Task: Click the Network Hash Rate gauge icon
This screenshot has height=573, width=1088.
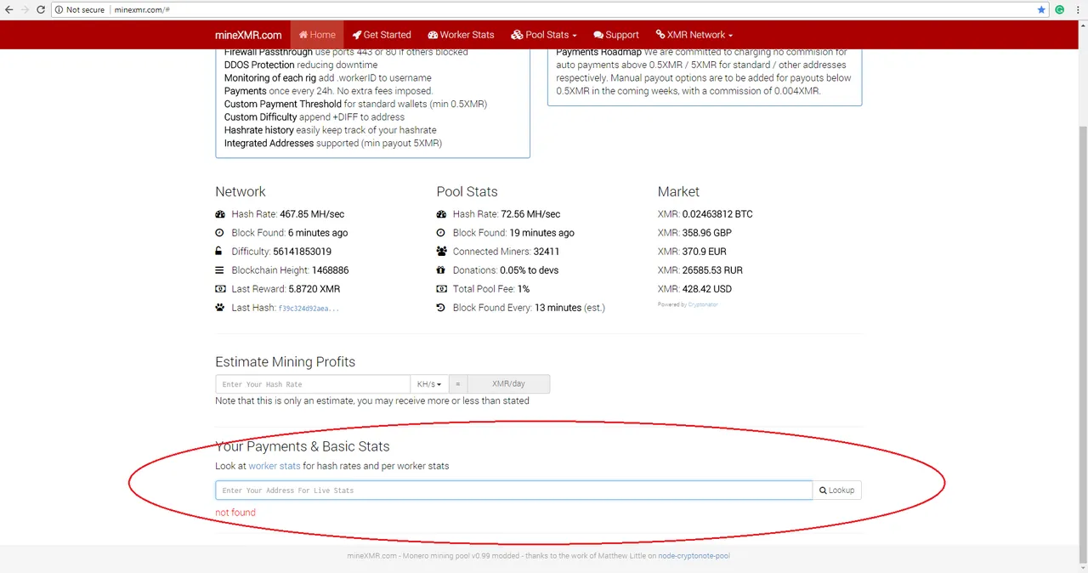Action: pos(220,214)
